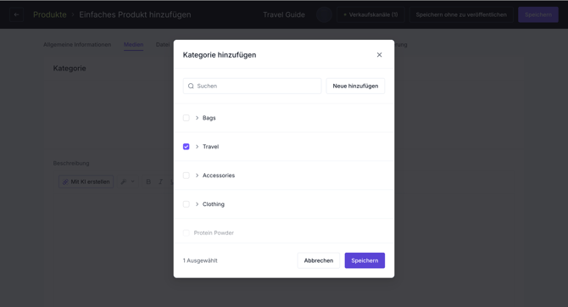Check the Protein Powder checkbox
This screenshot has width=568, height=307.
point(187,232)
